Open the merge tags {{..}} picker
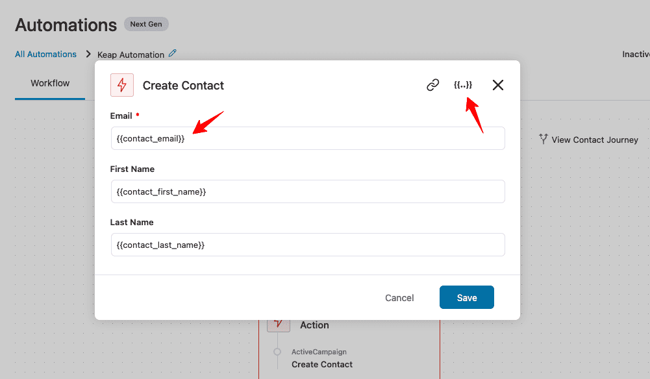This screenshot has height=379, width=650. click(462, 85)
